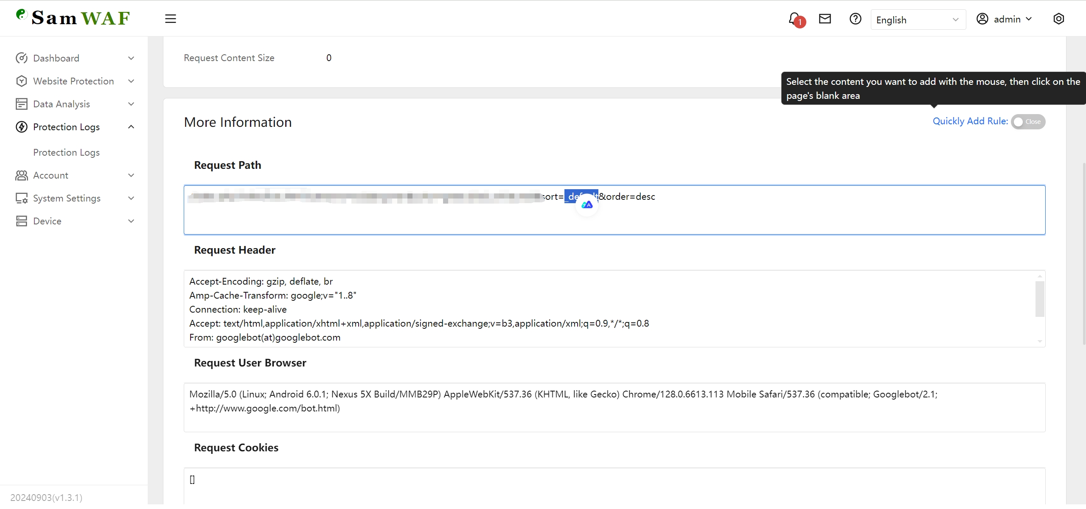Open the mail messages icon
Screen dimensions: 1086x509
pos(824,19)
